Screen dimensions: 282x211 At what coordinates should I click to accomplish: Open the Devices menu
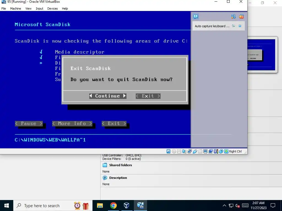click(53, 9)
